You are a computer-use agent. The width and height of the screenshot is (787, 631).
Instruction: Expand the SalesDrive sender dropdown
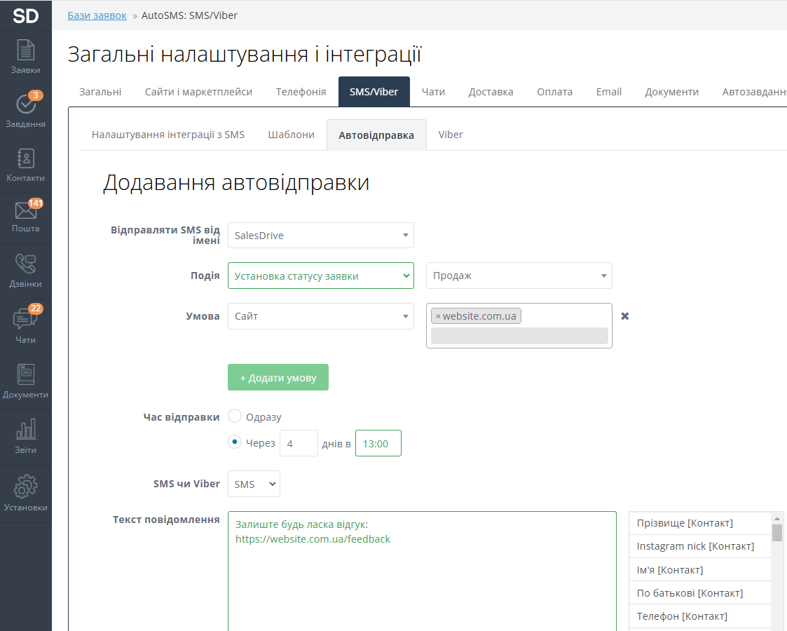(x=320, y=236)
